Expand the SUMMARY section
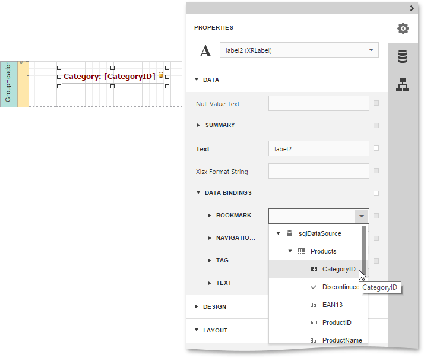The width and height of the screenshot is (424, 358). click(198, 125)
